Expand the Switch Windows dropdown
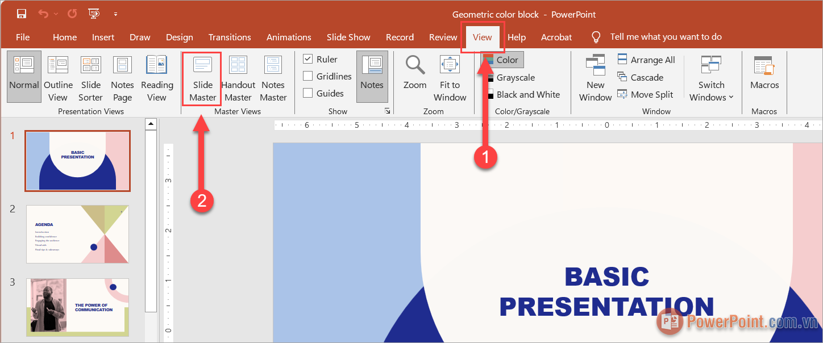 712,78
